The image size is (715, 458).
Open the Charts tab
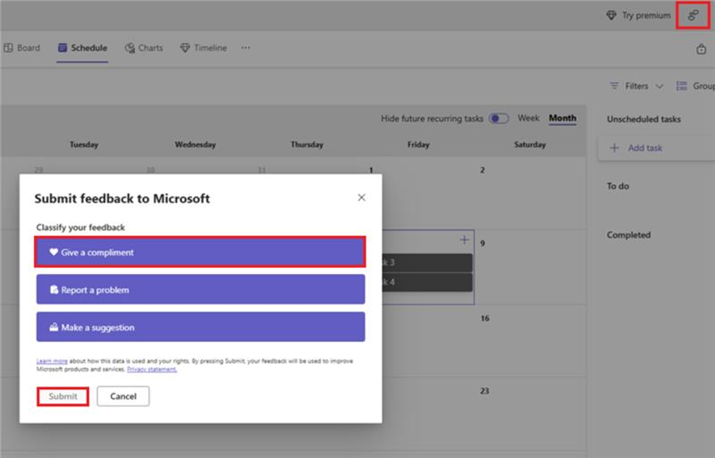click(144, 48)
